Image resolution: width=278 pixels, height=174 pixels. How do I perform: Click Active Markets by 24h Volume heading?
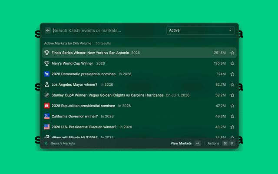pyautogui.click(x=68, y=43)
